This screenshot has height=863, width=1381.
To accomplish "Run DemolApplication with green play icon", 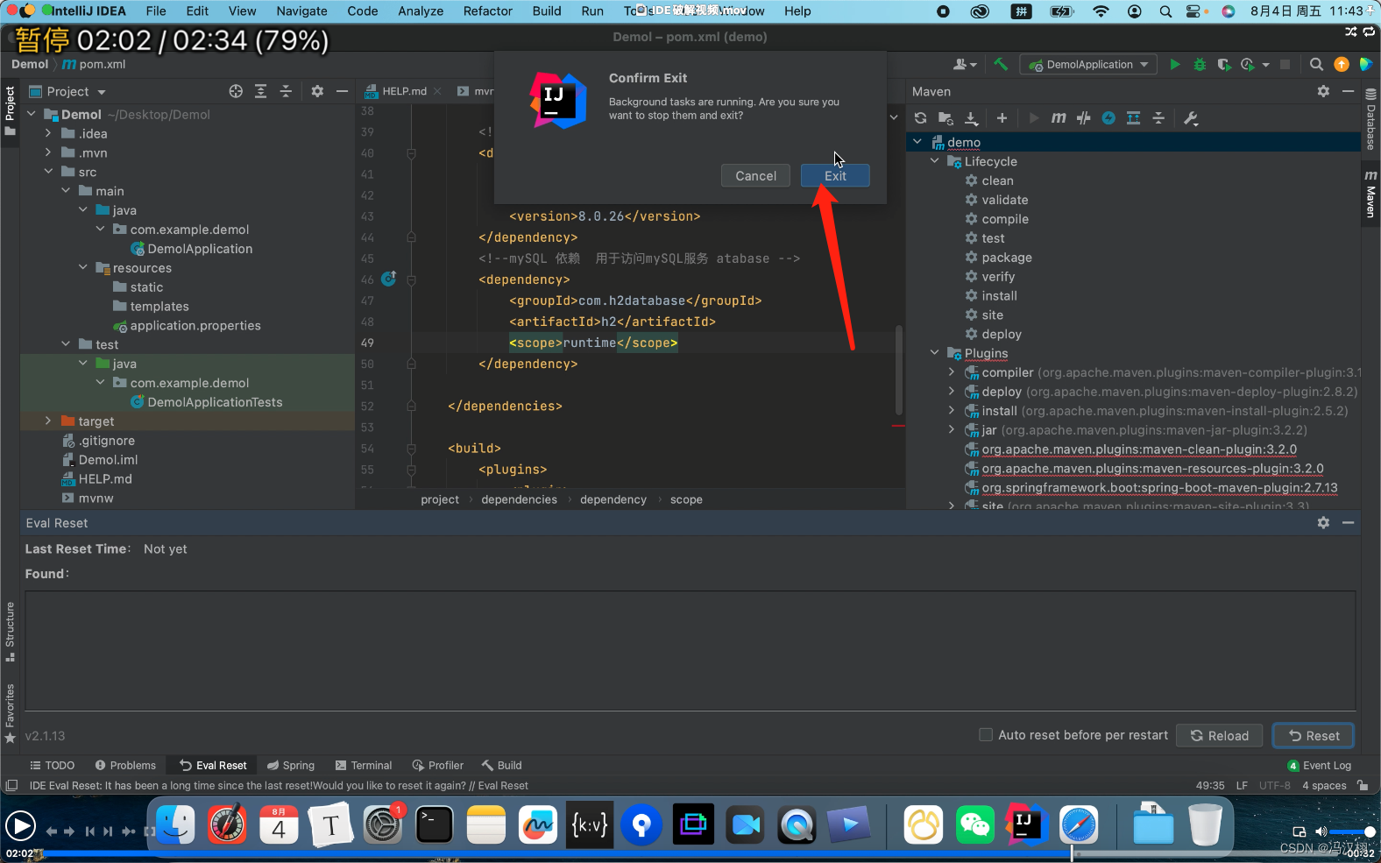I will [x=1175, y=64].
